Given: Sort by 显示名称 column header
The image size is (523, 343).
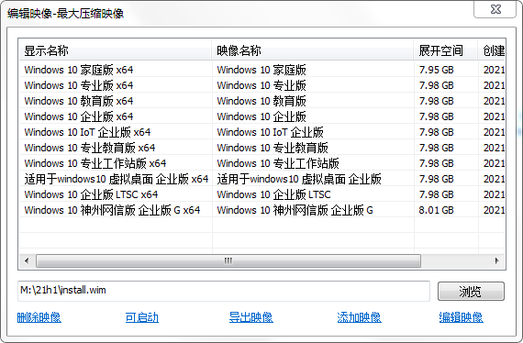Looking at the screenshot, I should pos(116,51).
